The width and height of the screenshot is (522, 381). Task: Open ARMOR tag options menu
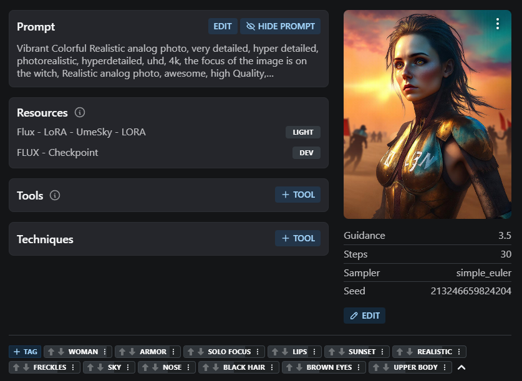pyautogui.click(x=173, y=352)
